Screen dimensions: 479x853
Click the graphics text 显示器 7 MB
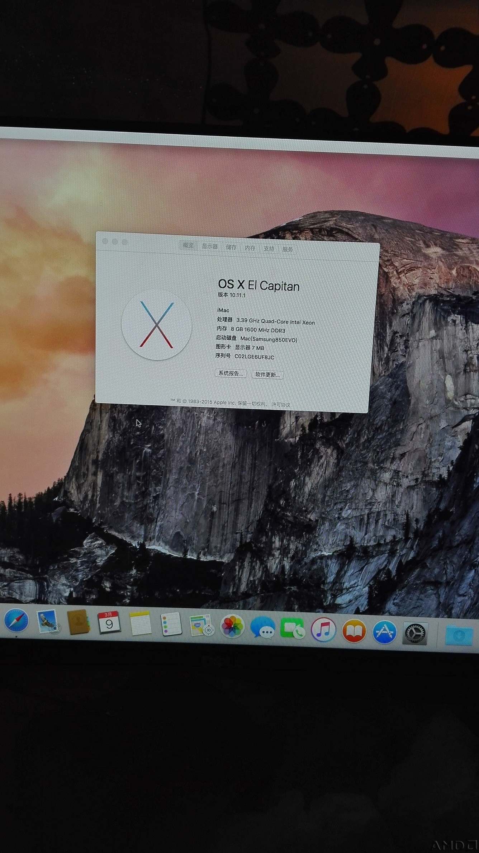coord(249,348)
